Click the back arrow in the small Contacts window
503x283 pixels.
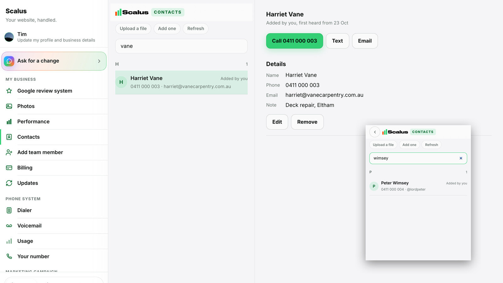(x=375, y=132)
